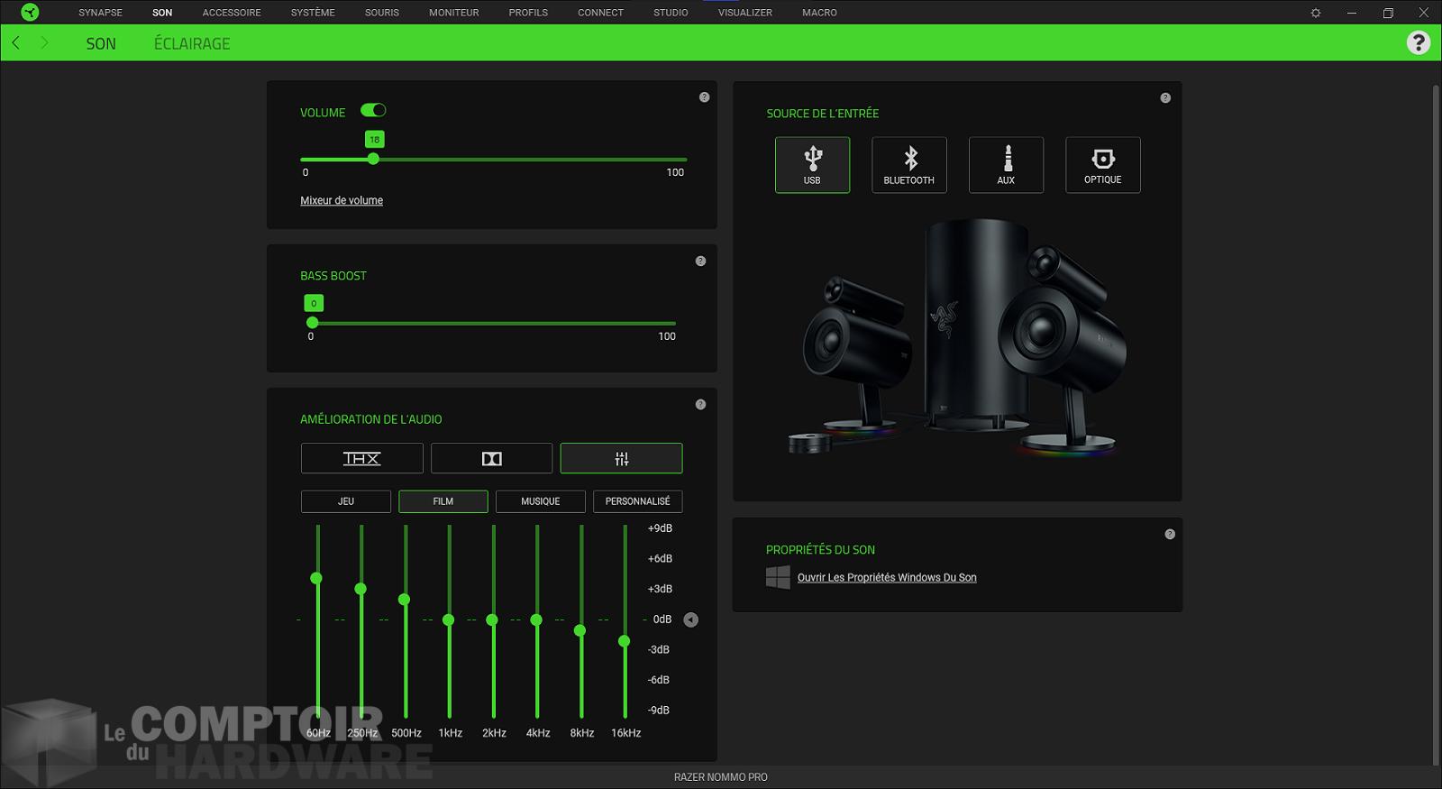The image size is (1442, 789).
Task: Open Ouvrir Les Propriétés Windows Du Son
Action: pos(887,577)
